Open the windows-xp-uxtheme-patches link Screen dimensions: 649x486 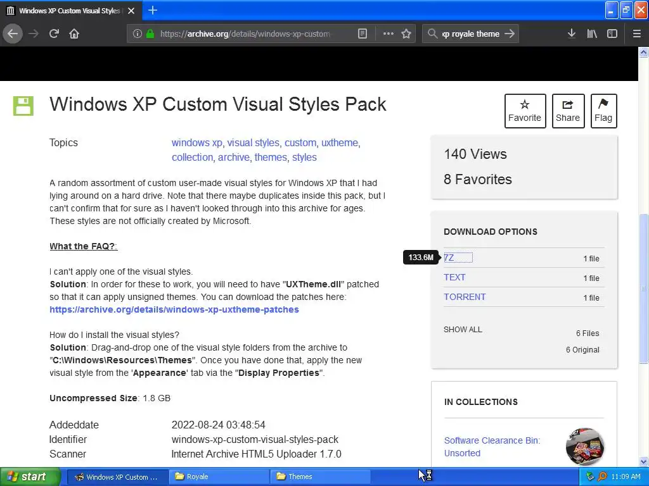(174, 309)
